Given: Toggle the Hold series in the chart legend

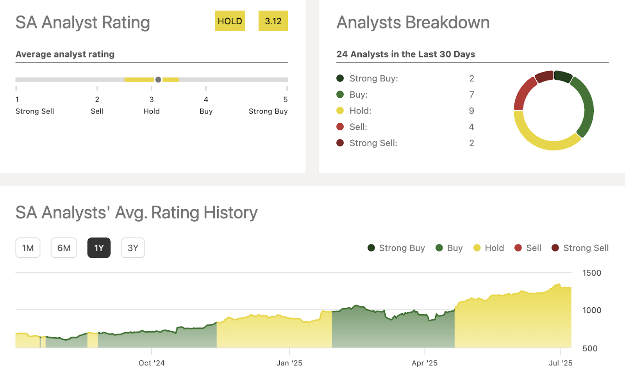Looking at the screenshot, I should point(489,248).
